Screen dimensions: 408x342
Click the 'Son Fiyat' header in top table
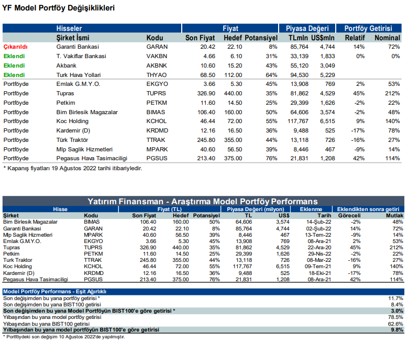click(x=200, y=38)
